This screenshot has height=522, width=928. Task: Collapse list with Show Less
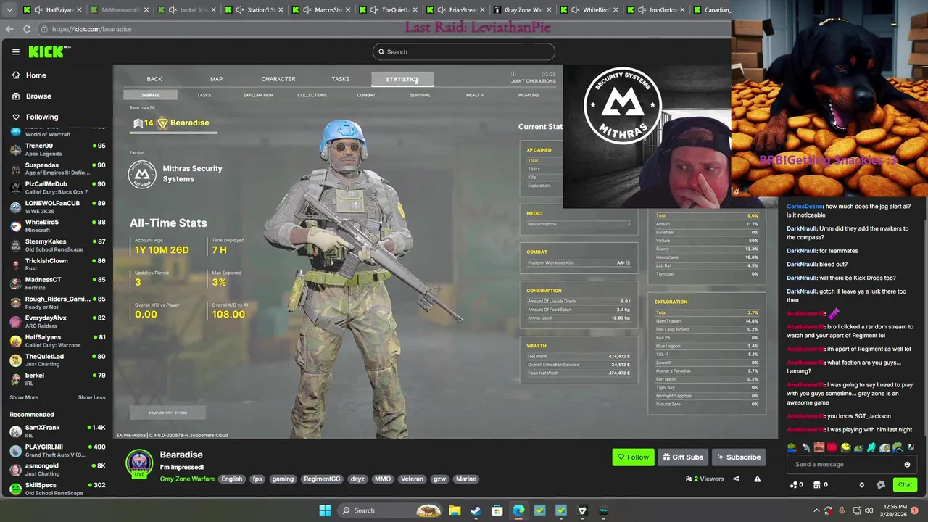click(x=91, y=397)
